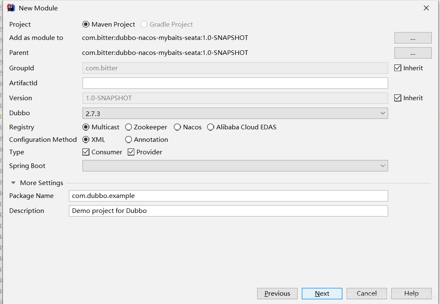
Task: Click the Dubbo label
Action: pos(20,113)
